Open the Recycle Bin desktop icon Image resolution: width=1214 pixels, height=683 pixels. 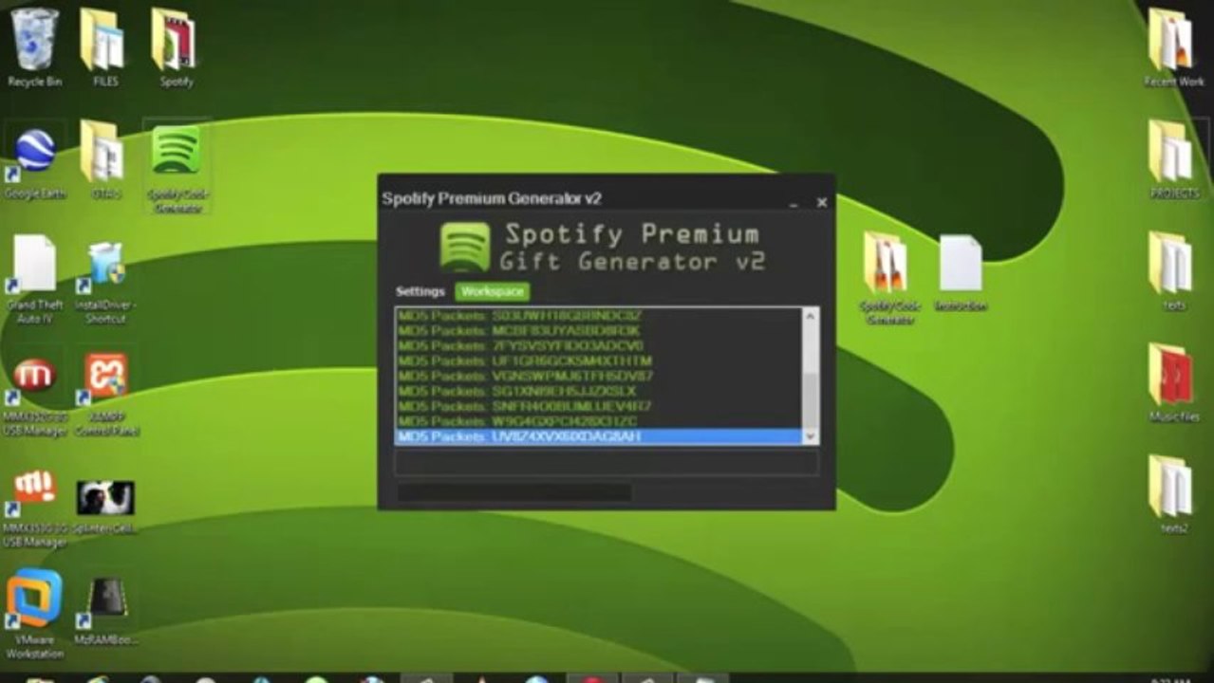[34, 47]
